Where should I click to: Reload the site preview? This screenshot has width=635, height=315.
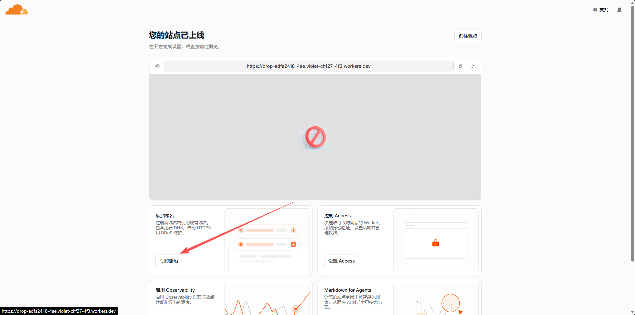click(472, 66)
